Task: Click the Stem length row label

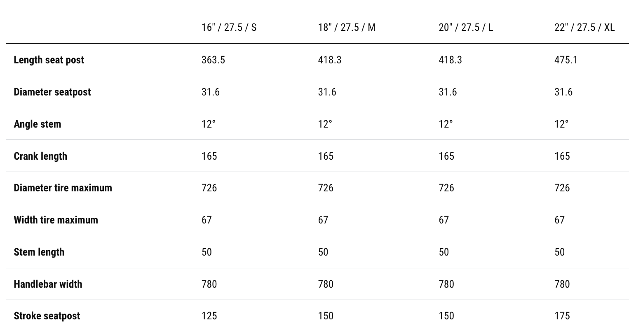Action: pos(39,252)
